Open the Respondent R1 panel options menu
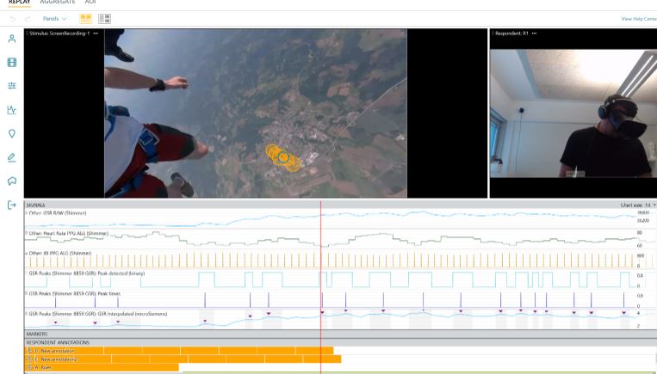The image size is (657, 374). coord(534,33)
